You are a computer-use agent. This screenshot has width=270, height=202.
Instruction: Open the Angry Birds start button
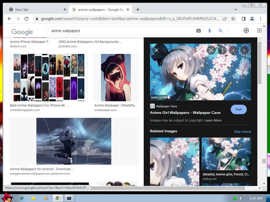coord(7,198)
